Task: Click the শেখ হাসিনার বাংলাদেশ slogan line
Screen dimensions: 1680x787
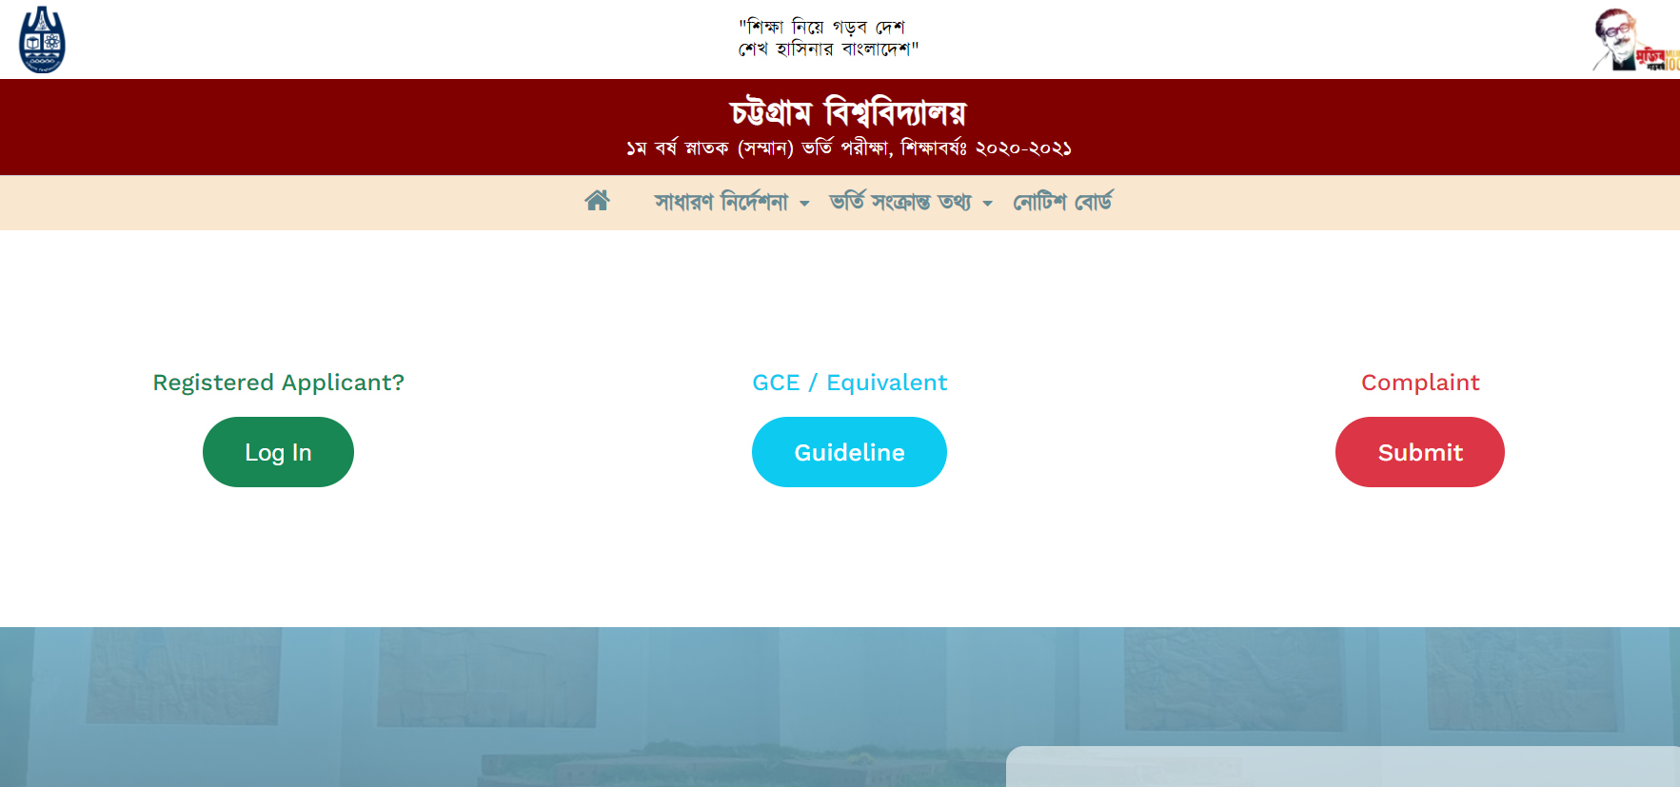Action: click(828, 49)
